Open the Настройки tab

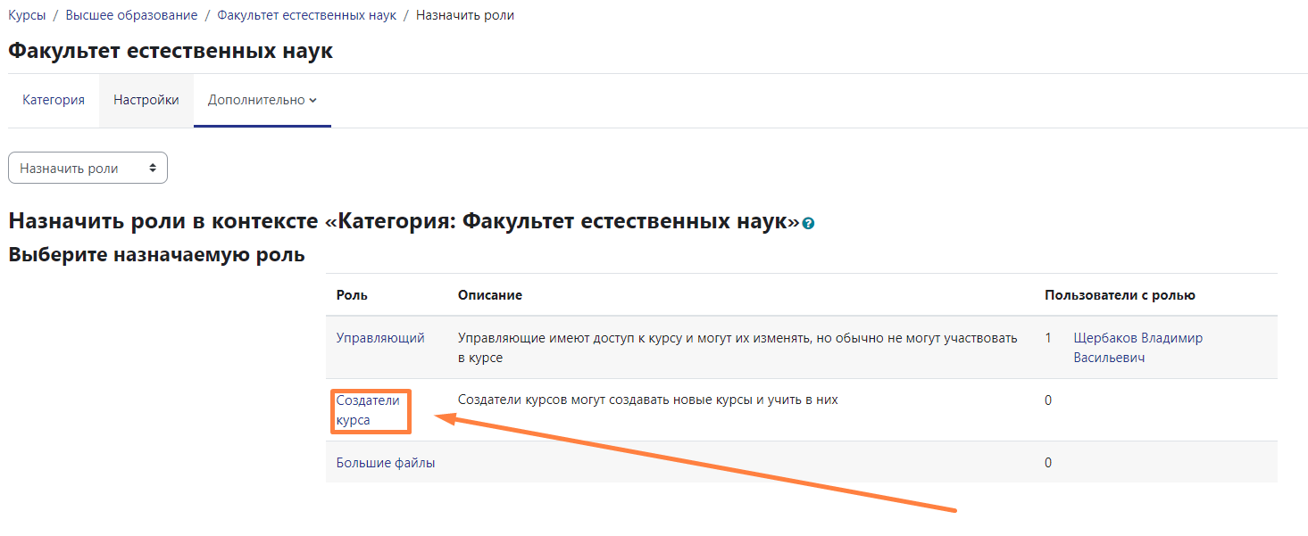(146, 100)
